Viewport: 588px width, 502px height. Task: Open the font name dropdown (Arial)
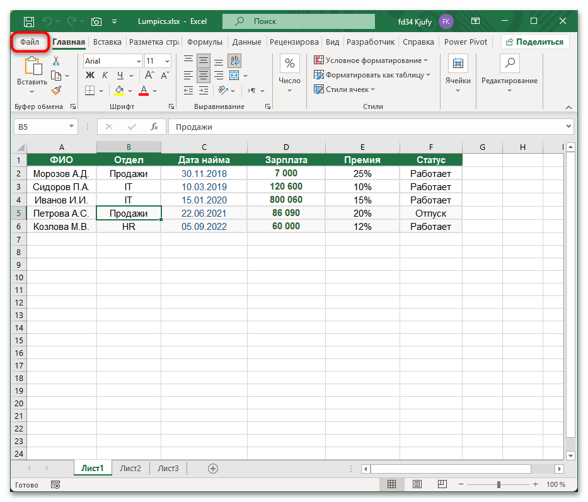(138, 61)
